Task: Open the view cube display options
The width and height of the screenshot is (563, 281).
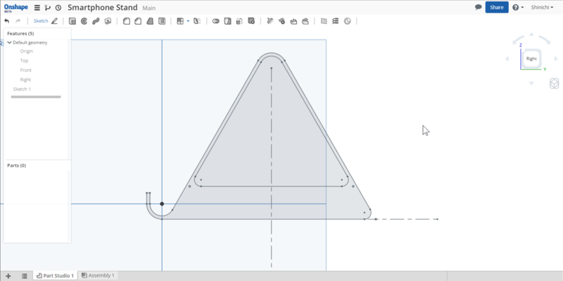Action: pyautogui.click(x=554, y=84)
